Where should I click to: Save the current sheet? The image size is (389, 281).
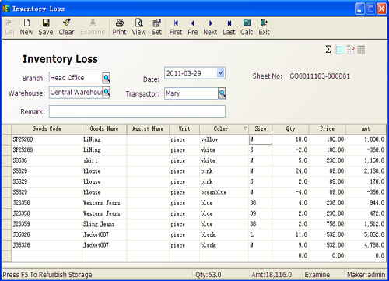[46, 27]
